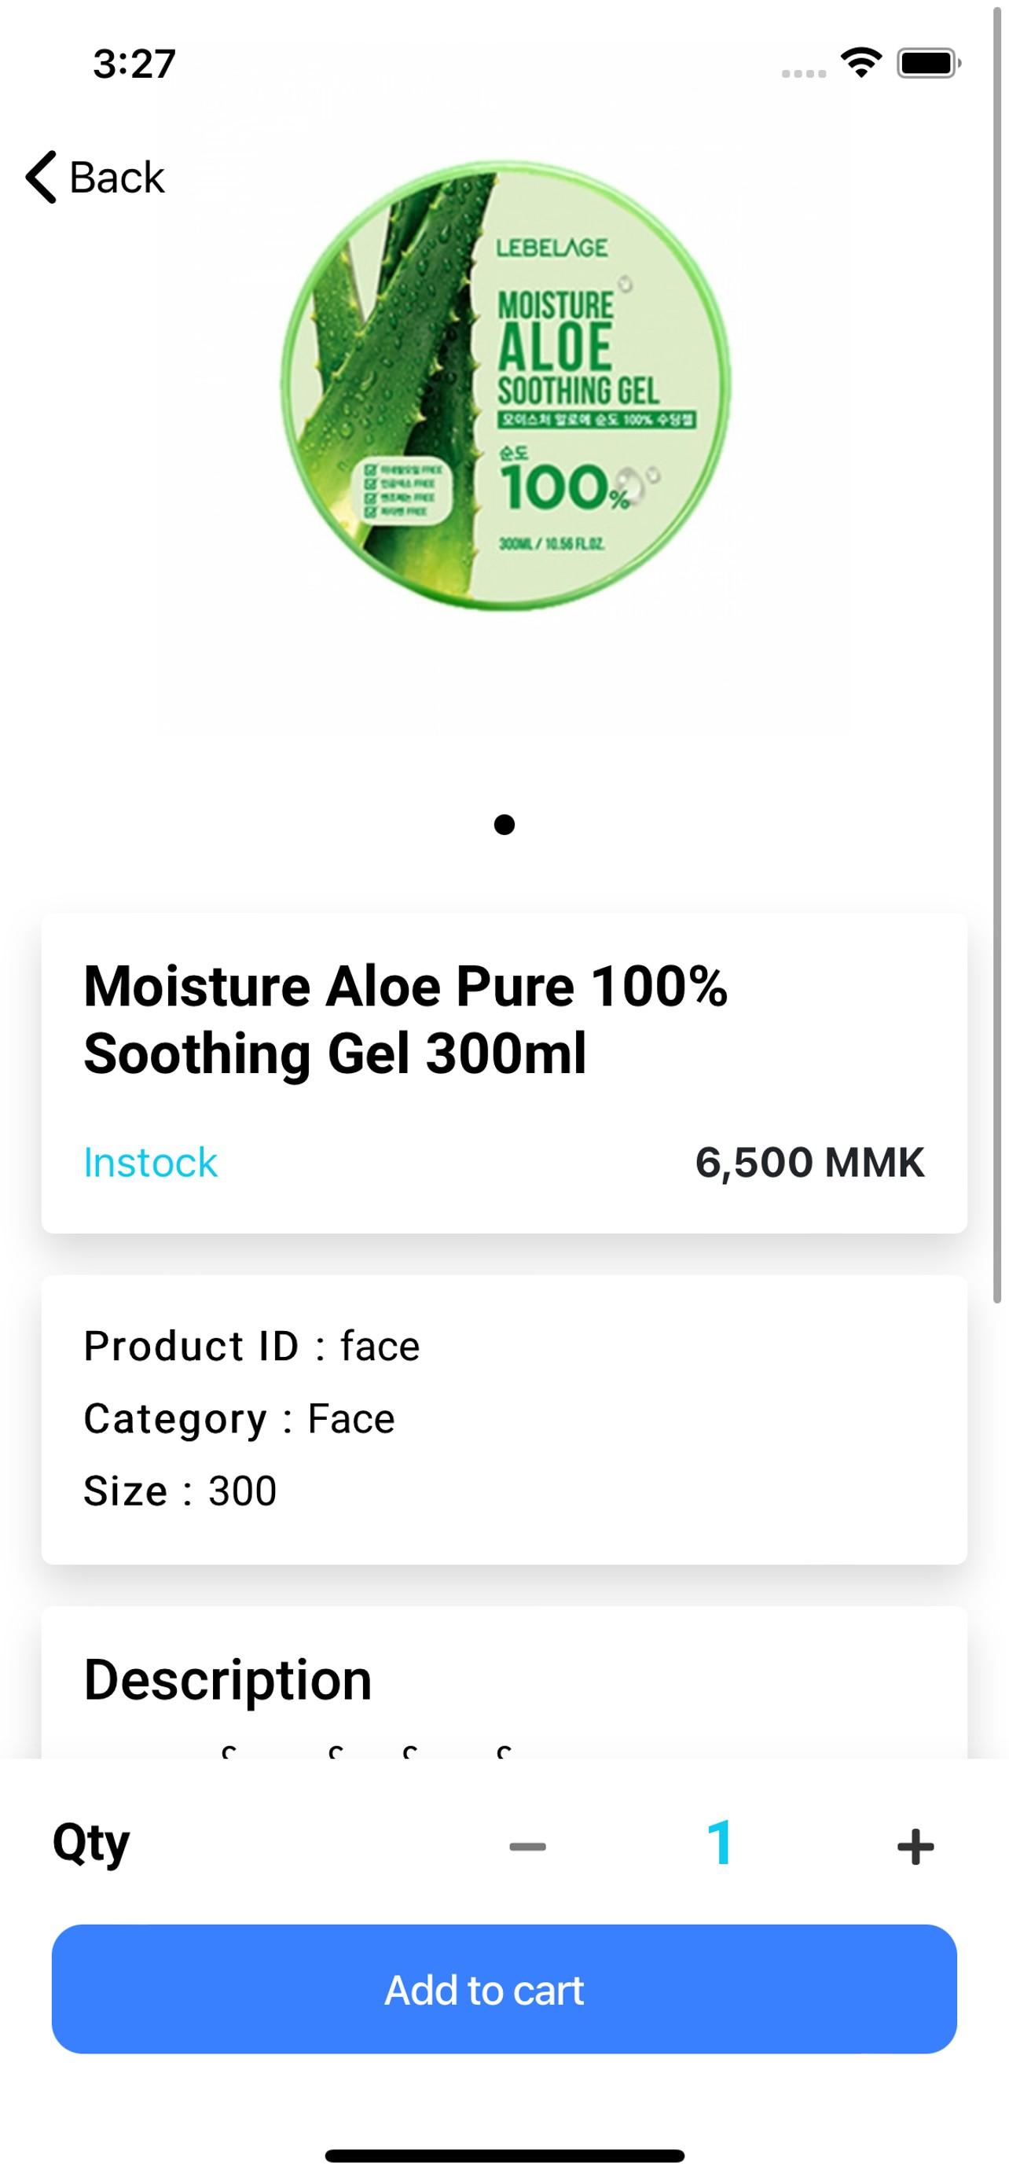Open the aloe soothing gel product image

pyautogui.click(x=505, y=386)
